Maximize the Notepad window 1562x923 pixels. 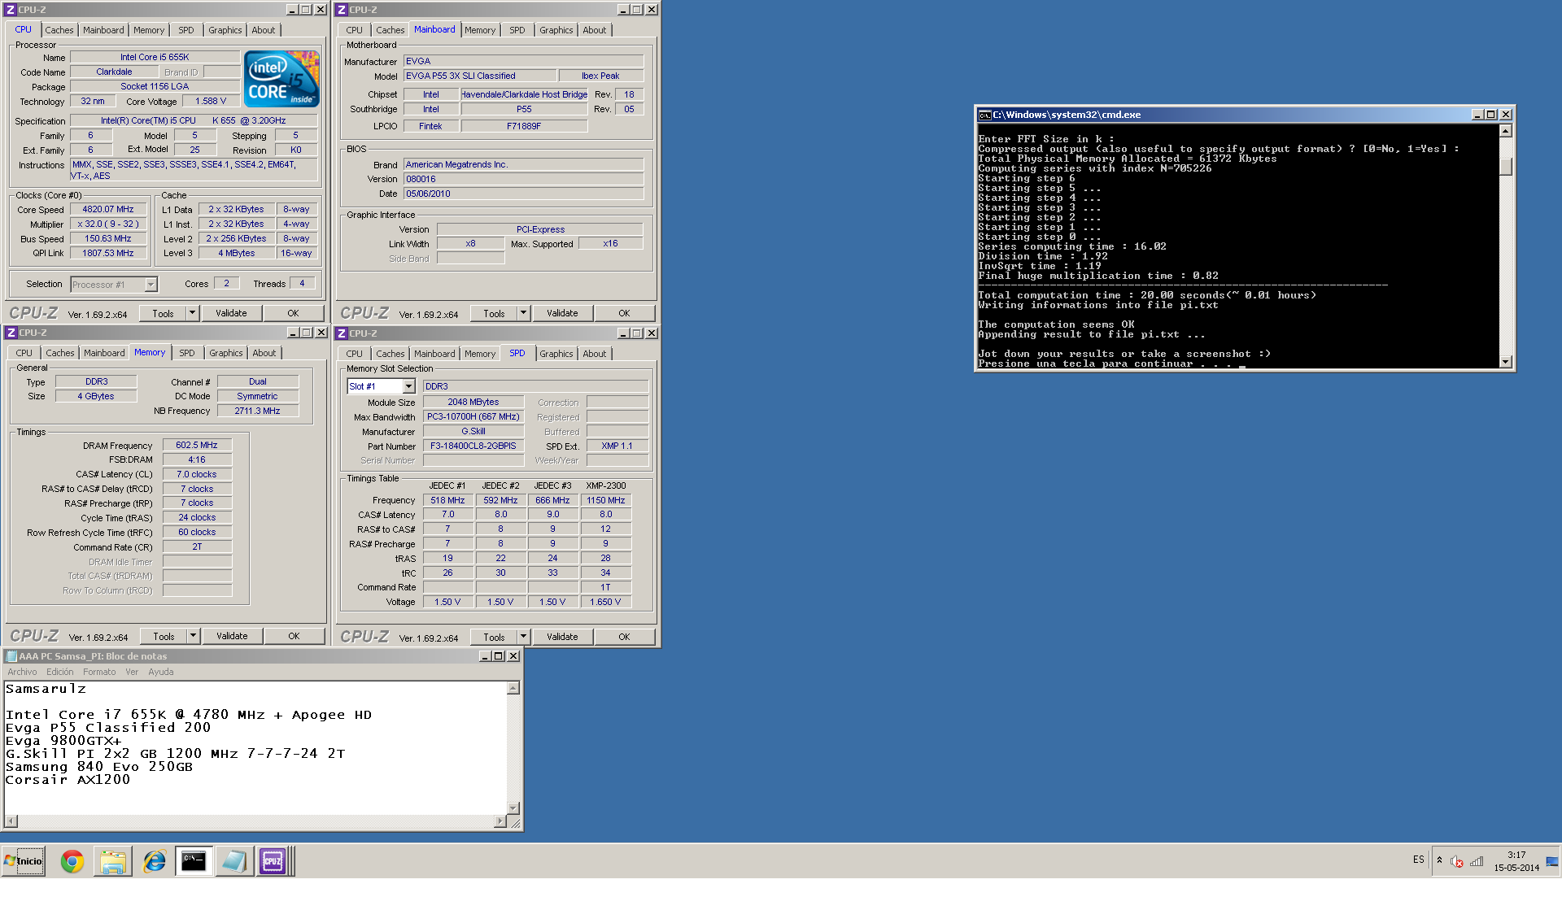point(499,656)
